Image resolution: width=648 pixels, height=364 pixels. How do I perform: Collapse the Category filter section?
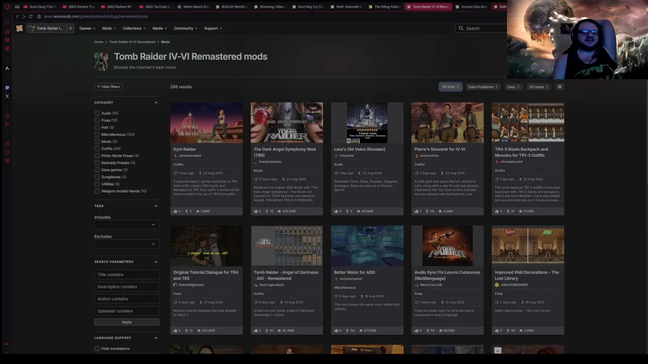click(x=156, y=103)
